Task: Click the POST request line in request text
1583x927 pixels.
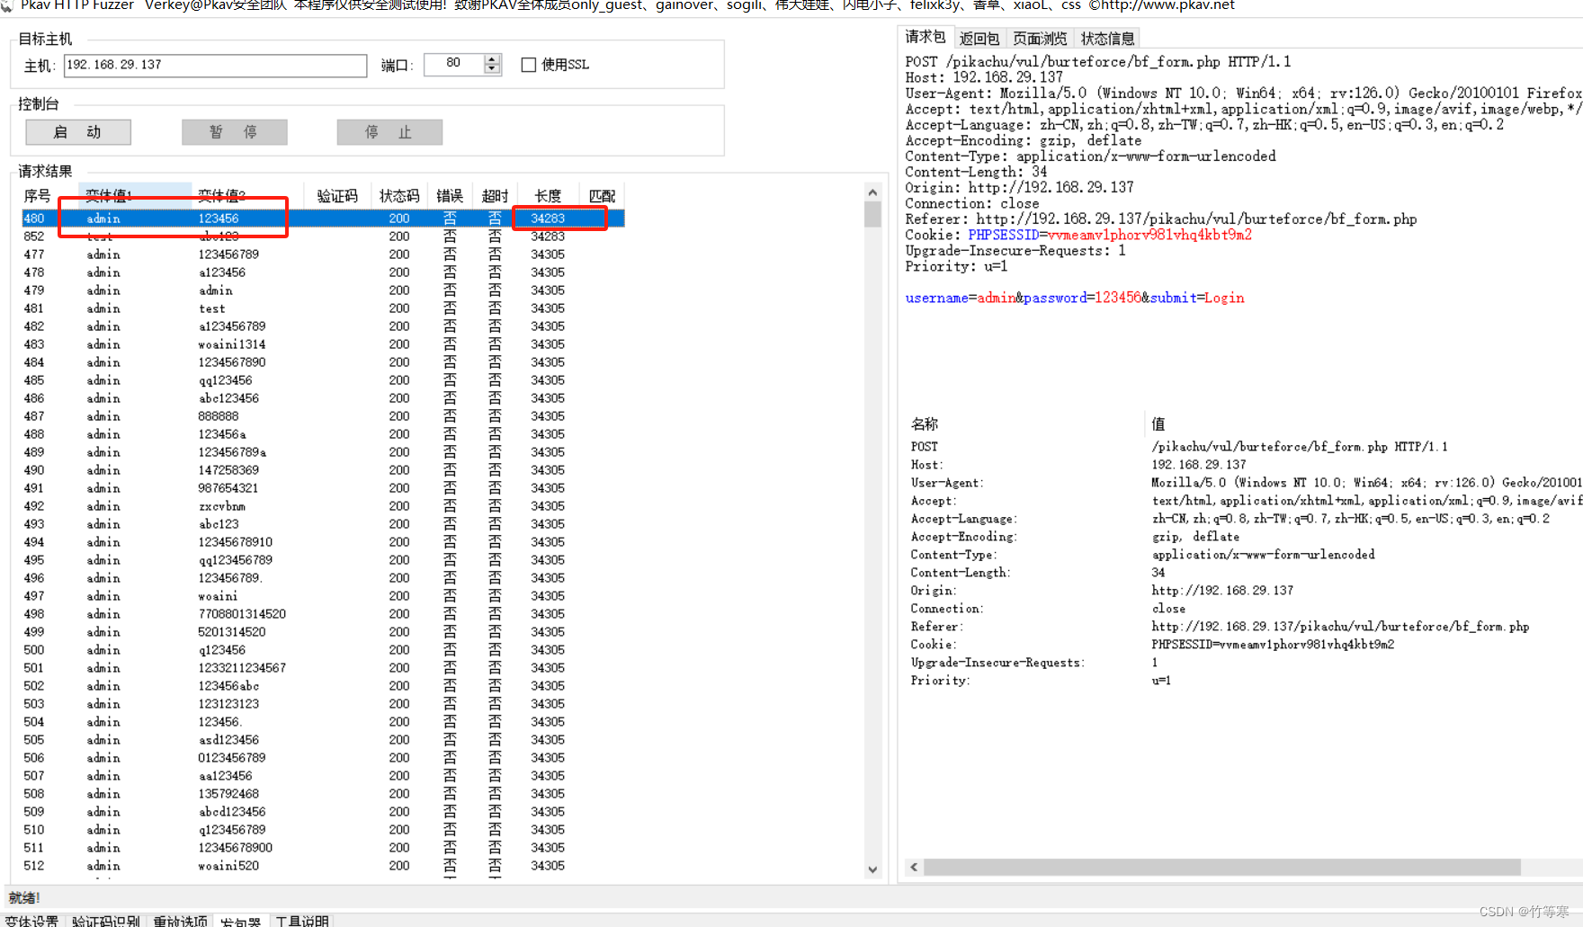Action: [x=1098, y=61]
